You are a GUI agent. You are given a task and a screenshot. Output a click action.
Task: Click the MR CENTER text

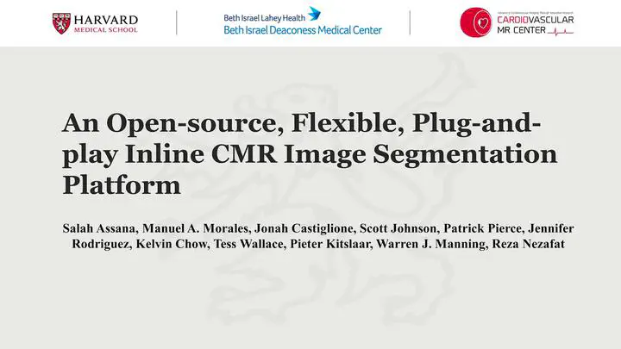pyautogui.click(x=521, y=30)
